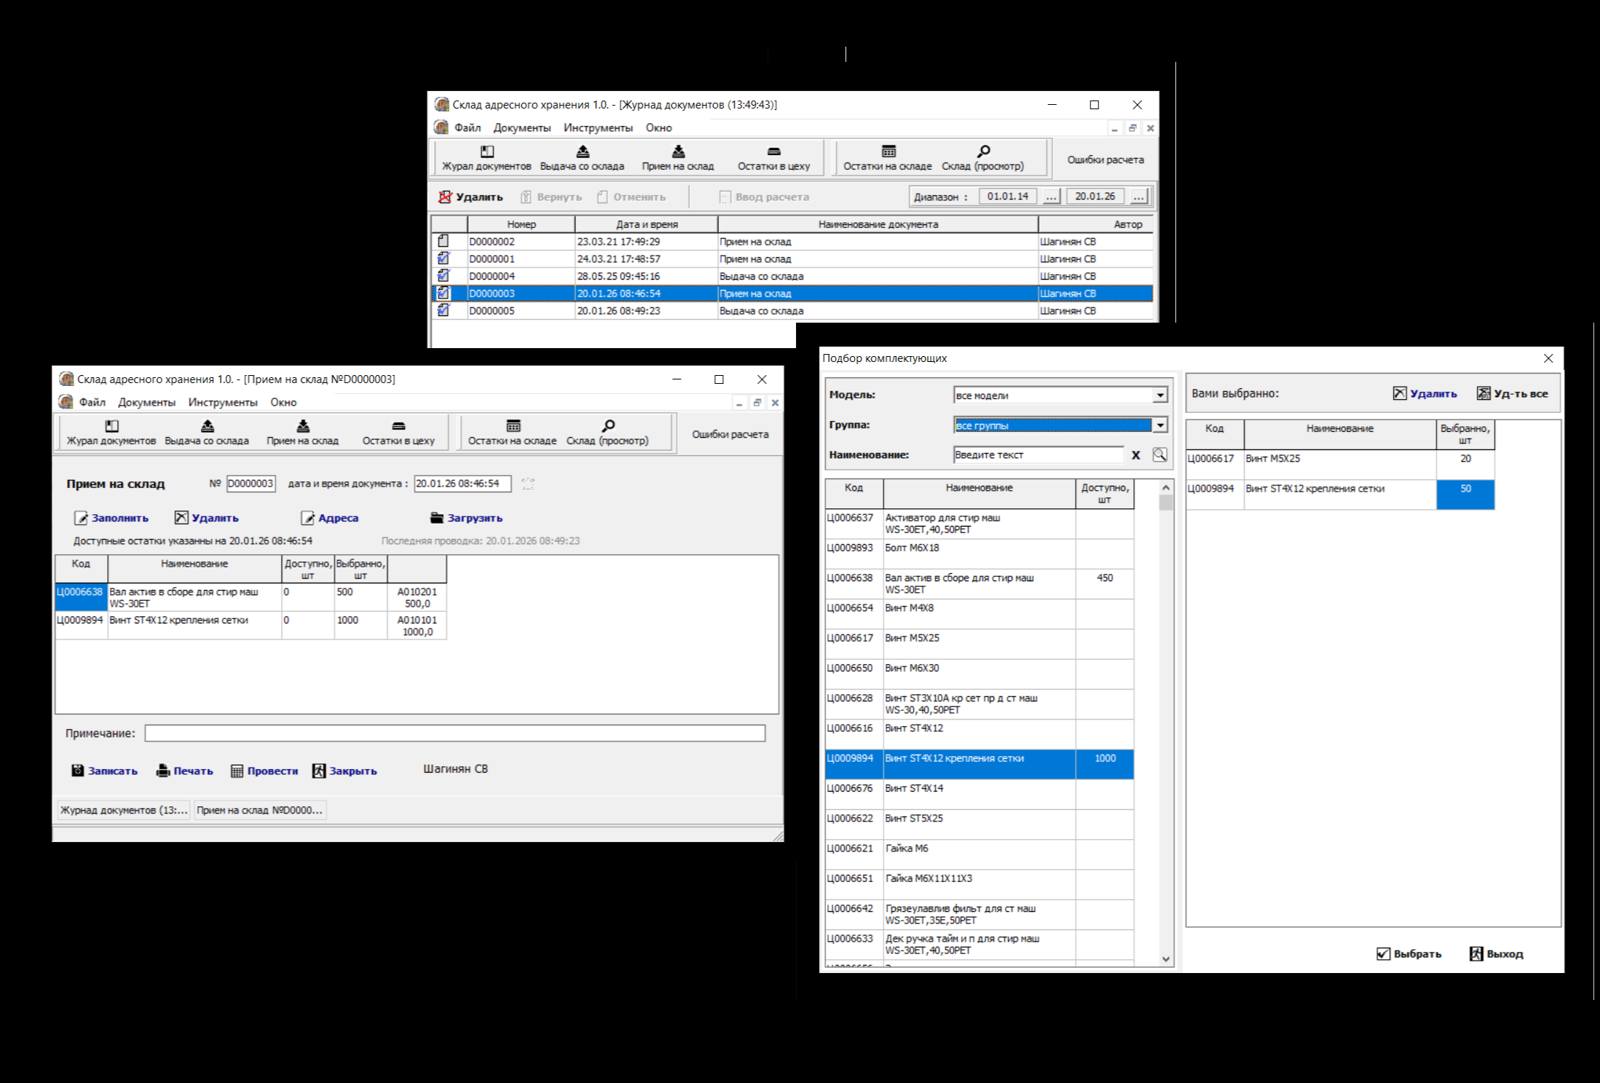Click the Печать button
The image size is (1600, 1083).
(185, 771)
